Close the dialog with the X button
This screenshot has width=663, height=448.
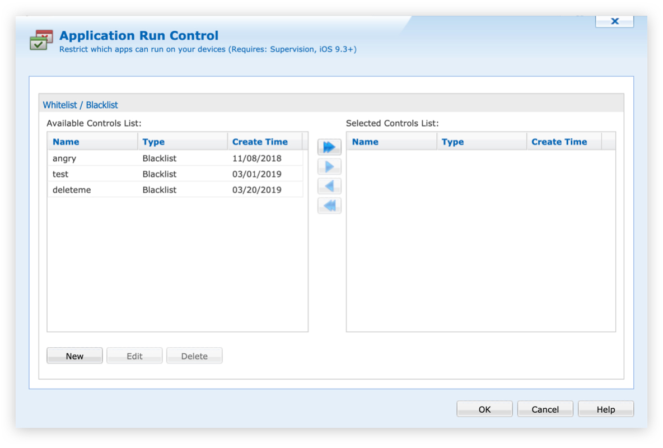coord(614,21)
